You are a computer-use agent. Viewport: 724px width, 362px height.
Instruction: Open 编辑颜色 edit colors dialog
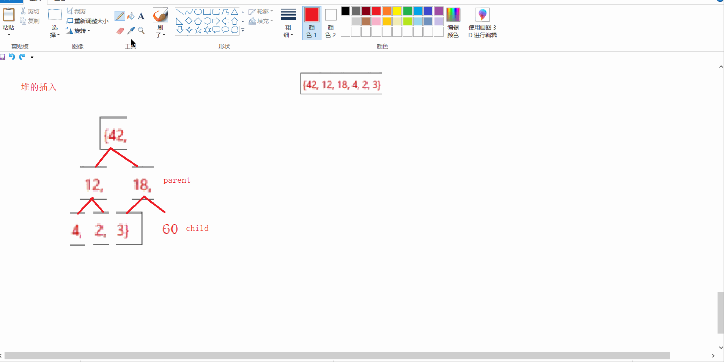[x=453, y=23]
